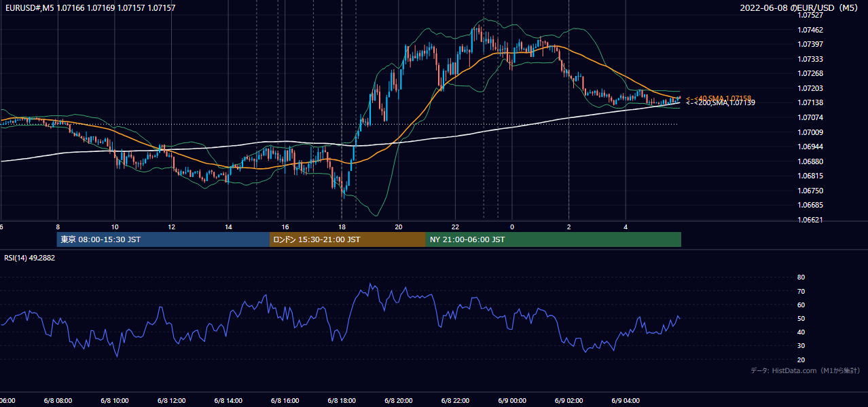The image size is (868, 407).
Task: Select the NY 21:00-06:00 JST session bar
Action: [553, 239]
